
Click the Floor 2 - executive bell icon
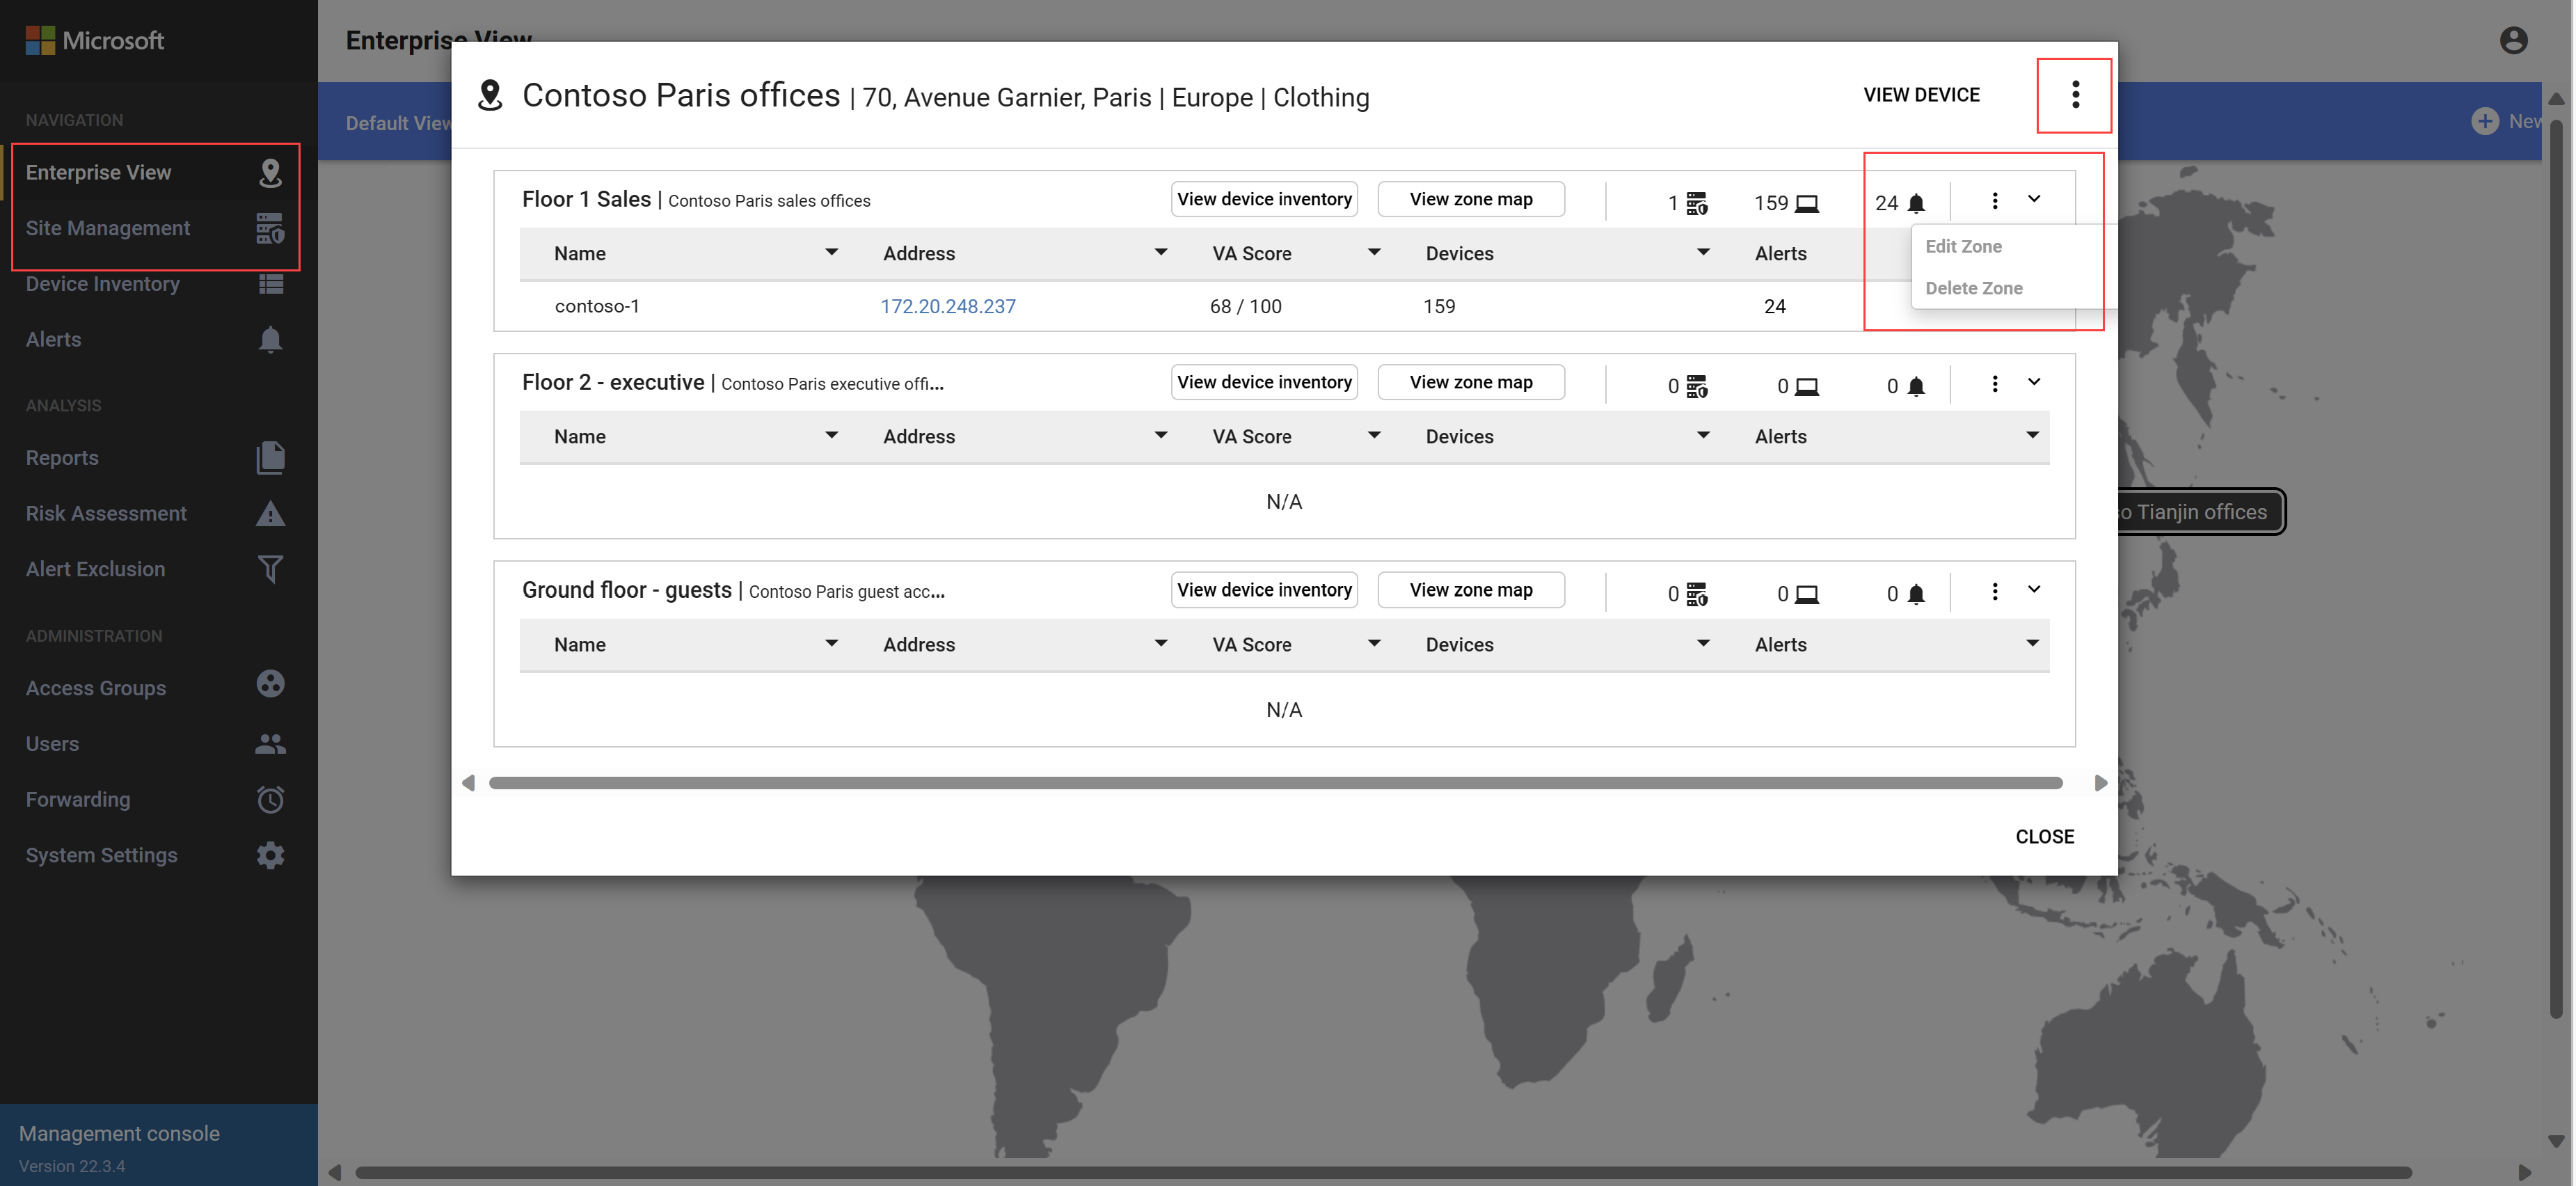(1916, 386)
